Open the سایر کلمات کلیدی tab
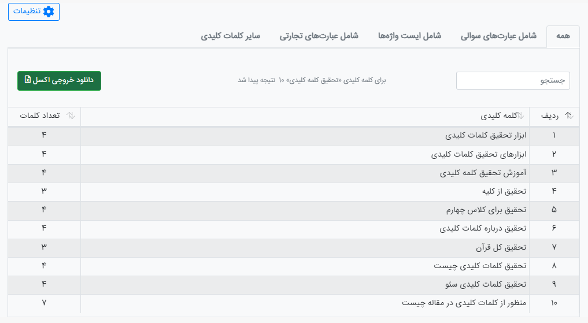The image size is (588, 323). [230, 36]
